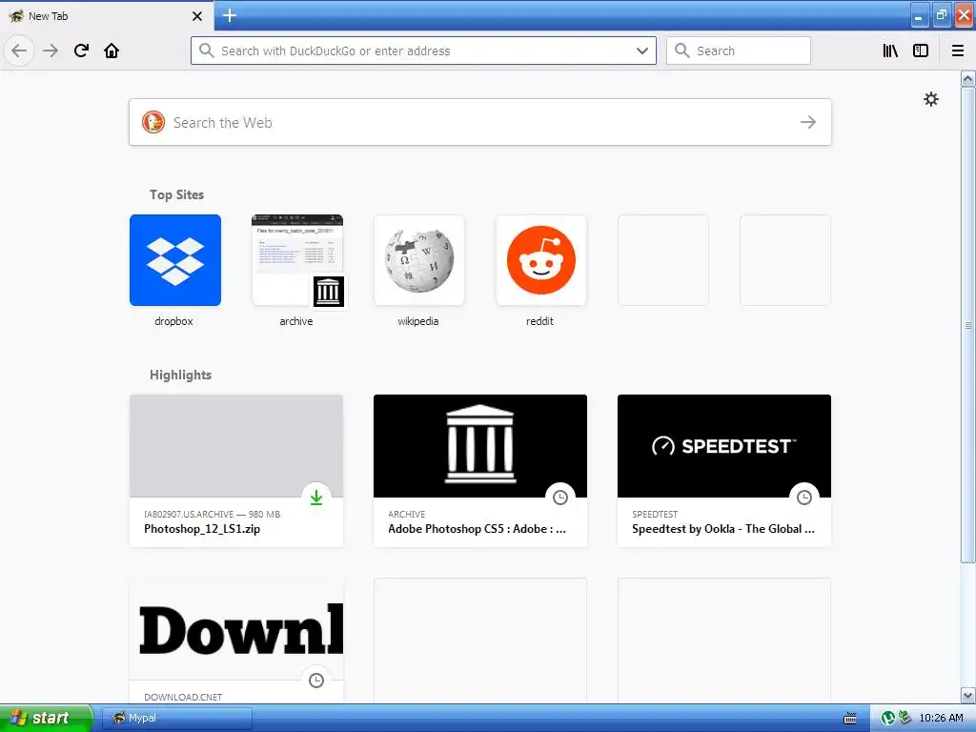Select the New Tab tab
Viewport: 976px width, 732px height.
(x=107, y=16)
